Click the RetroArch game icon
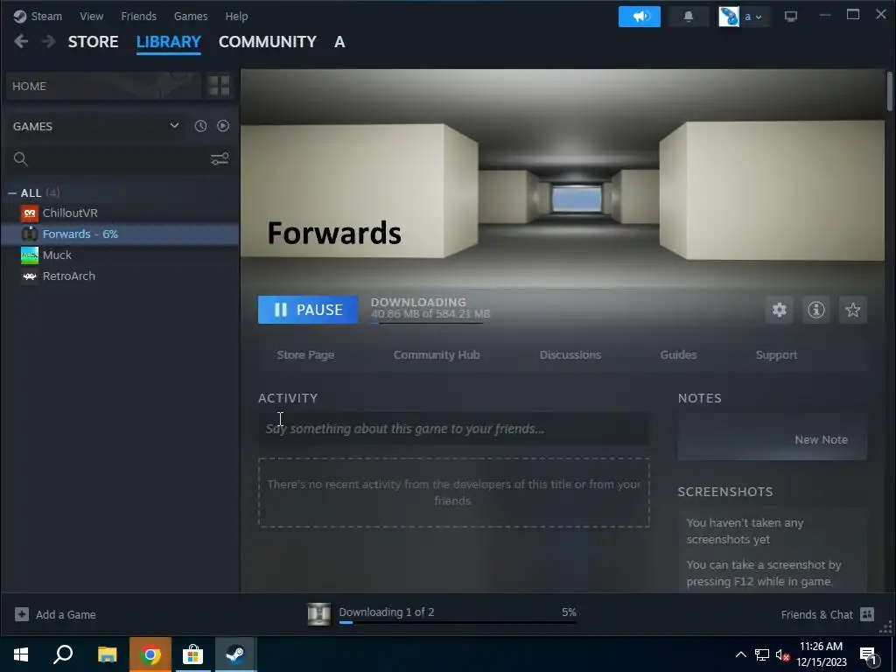896x672 pixels. (30, 276)
